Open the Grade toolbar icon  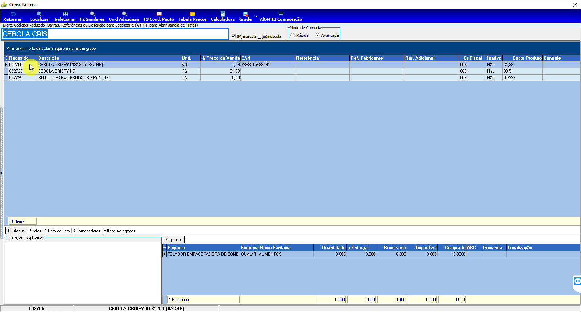click(x=245, y=16)
